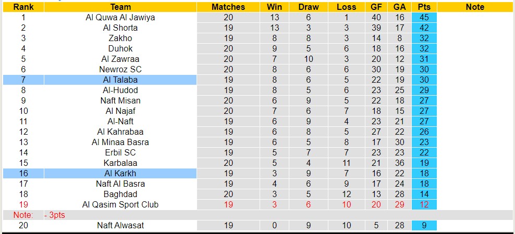
Task: Click the Erbil SC team name
Action: (x=120, y=152)
